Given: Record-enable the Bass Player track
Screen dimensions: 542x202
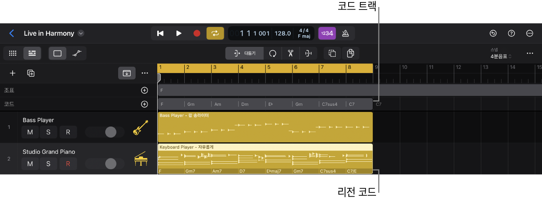Looking at the screenshot, I should tap(67, 132).
